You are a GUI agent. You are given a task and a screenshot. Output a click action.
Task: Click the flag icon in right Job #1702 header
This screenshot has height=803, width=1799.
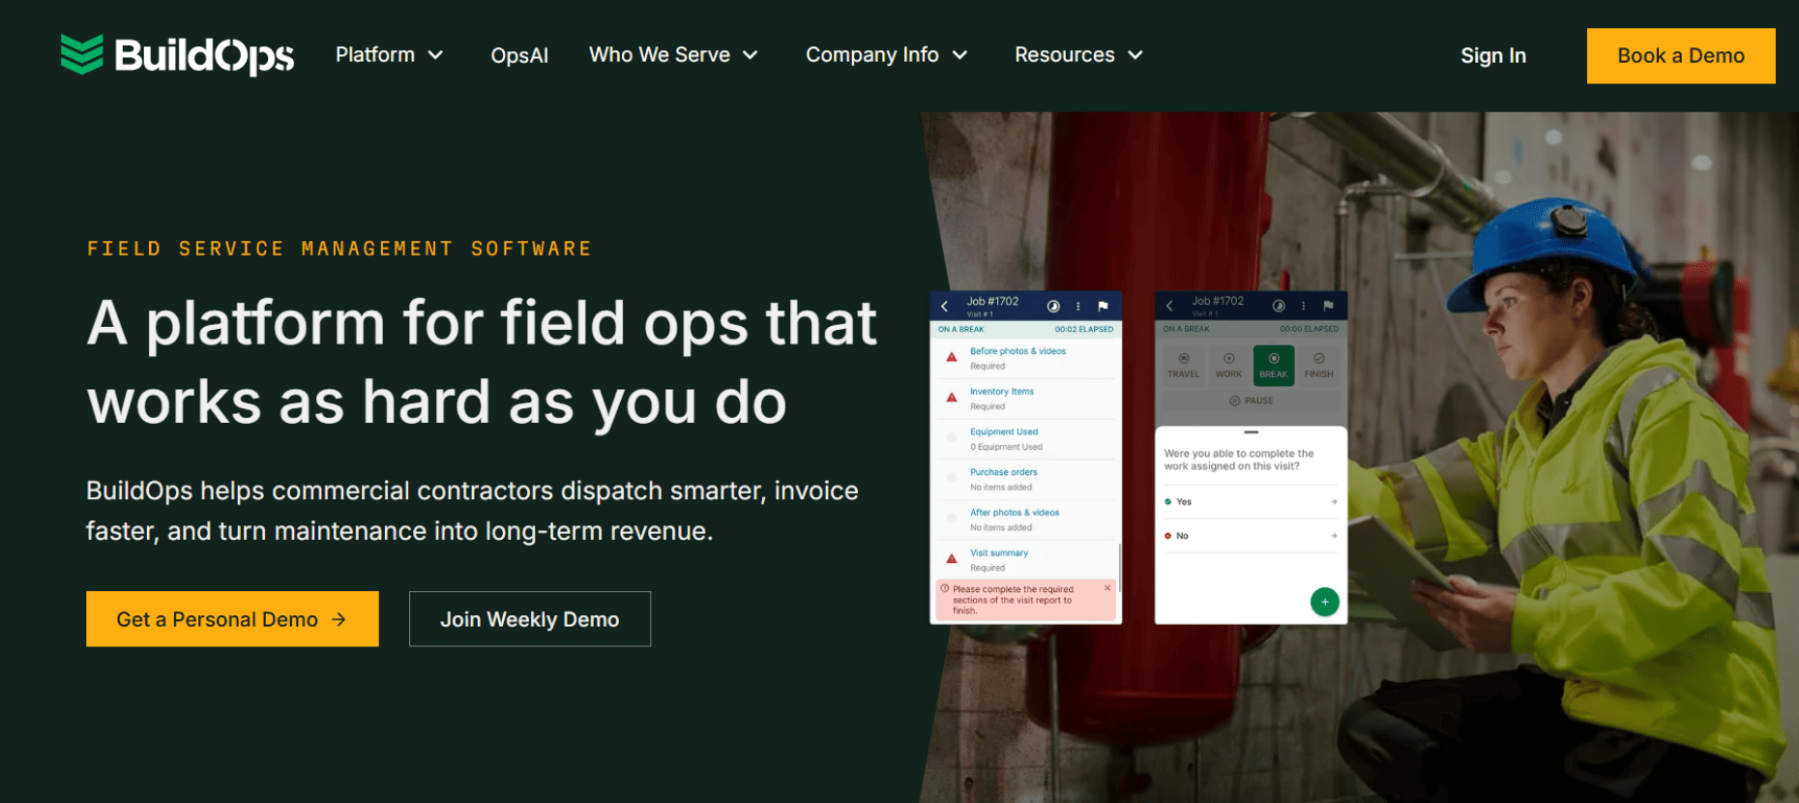[1328, 306]
